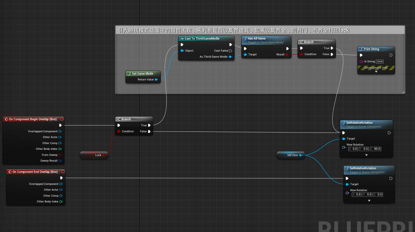
Task: Click the Target pin on Has All Items
Action: pos(245,55)
